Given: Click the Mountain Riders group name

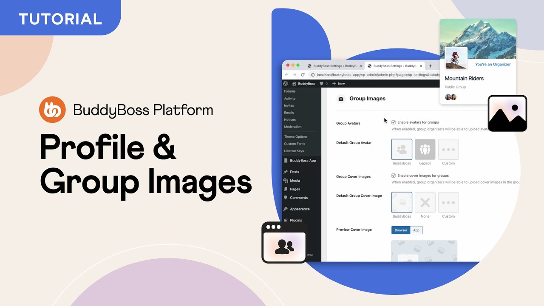Looking at the screenshot, I should 464,78.
